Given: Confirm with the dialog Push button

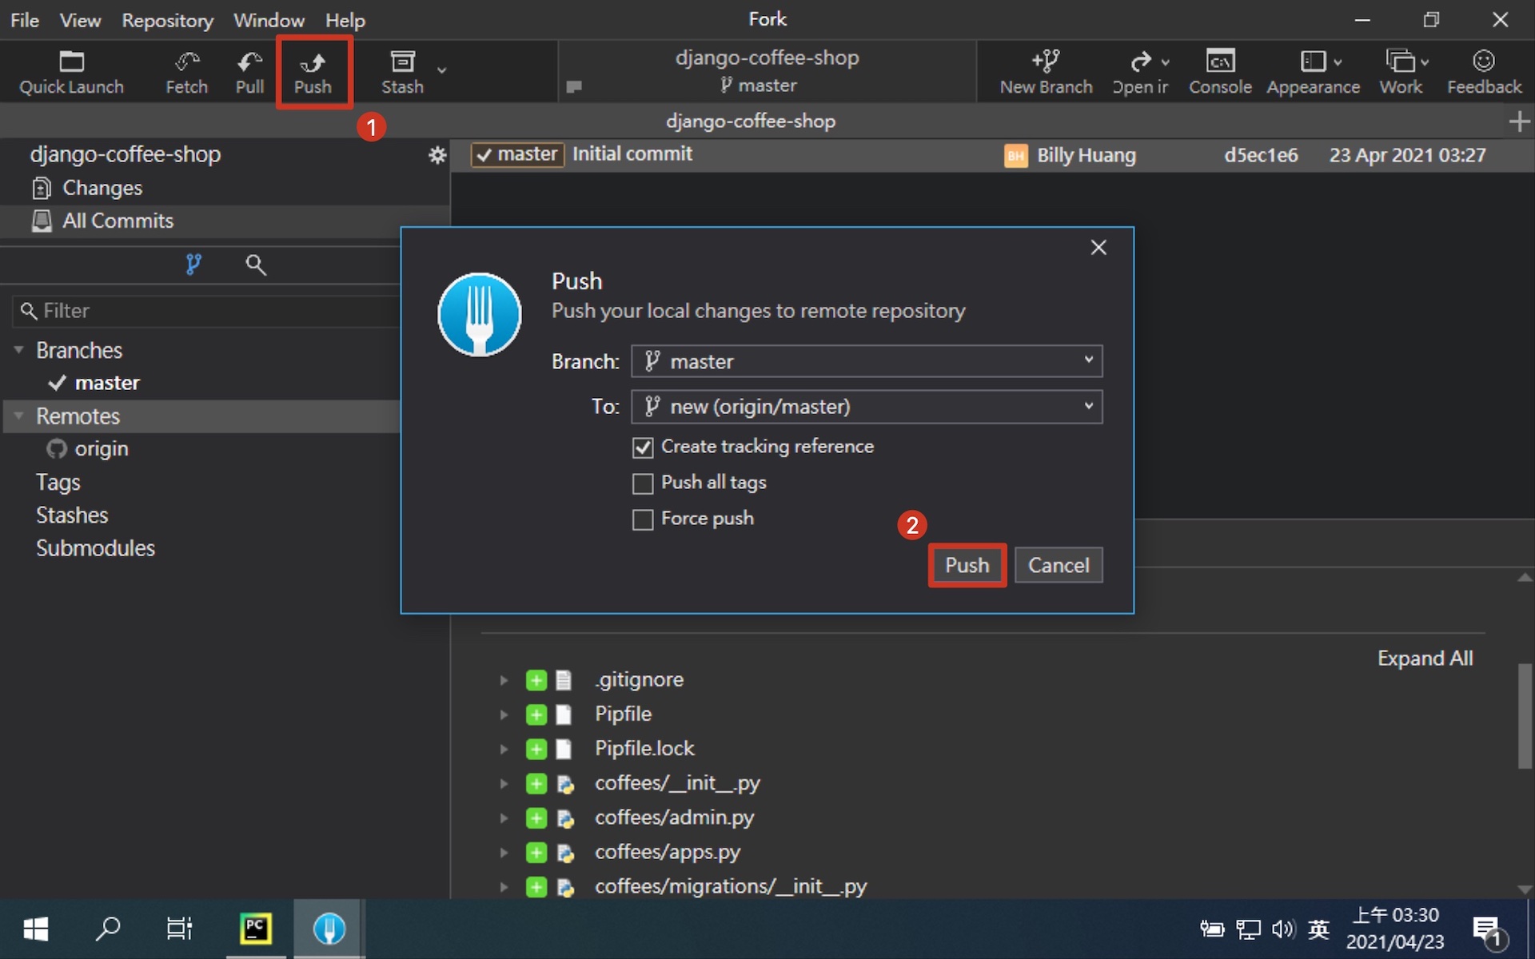Looking at the screenshot, I should pos(967,565).
